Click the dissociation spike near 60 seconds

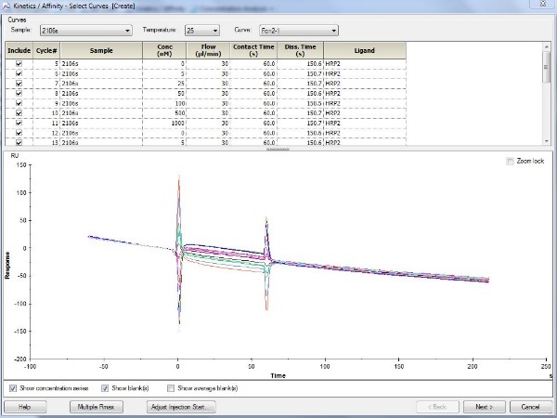[266, 263]
